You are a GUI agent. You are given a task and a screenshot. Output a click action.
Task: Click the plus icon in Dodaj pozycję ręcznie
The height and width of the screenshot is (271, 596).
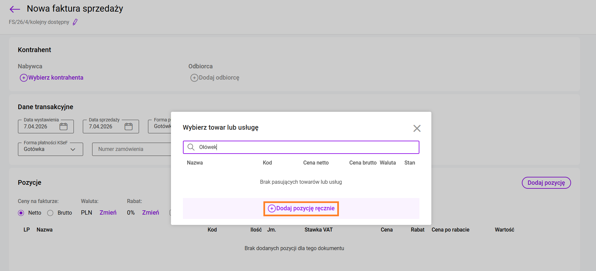(272, 209)
